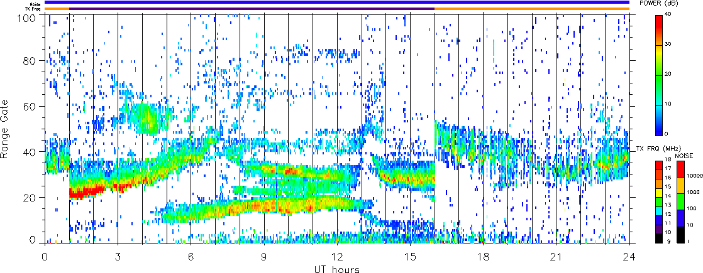Click the short left orange TX Freq segment
The height and width of the screenshot is (273, 703).
[x=57, y=8]
